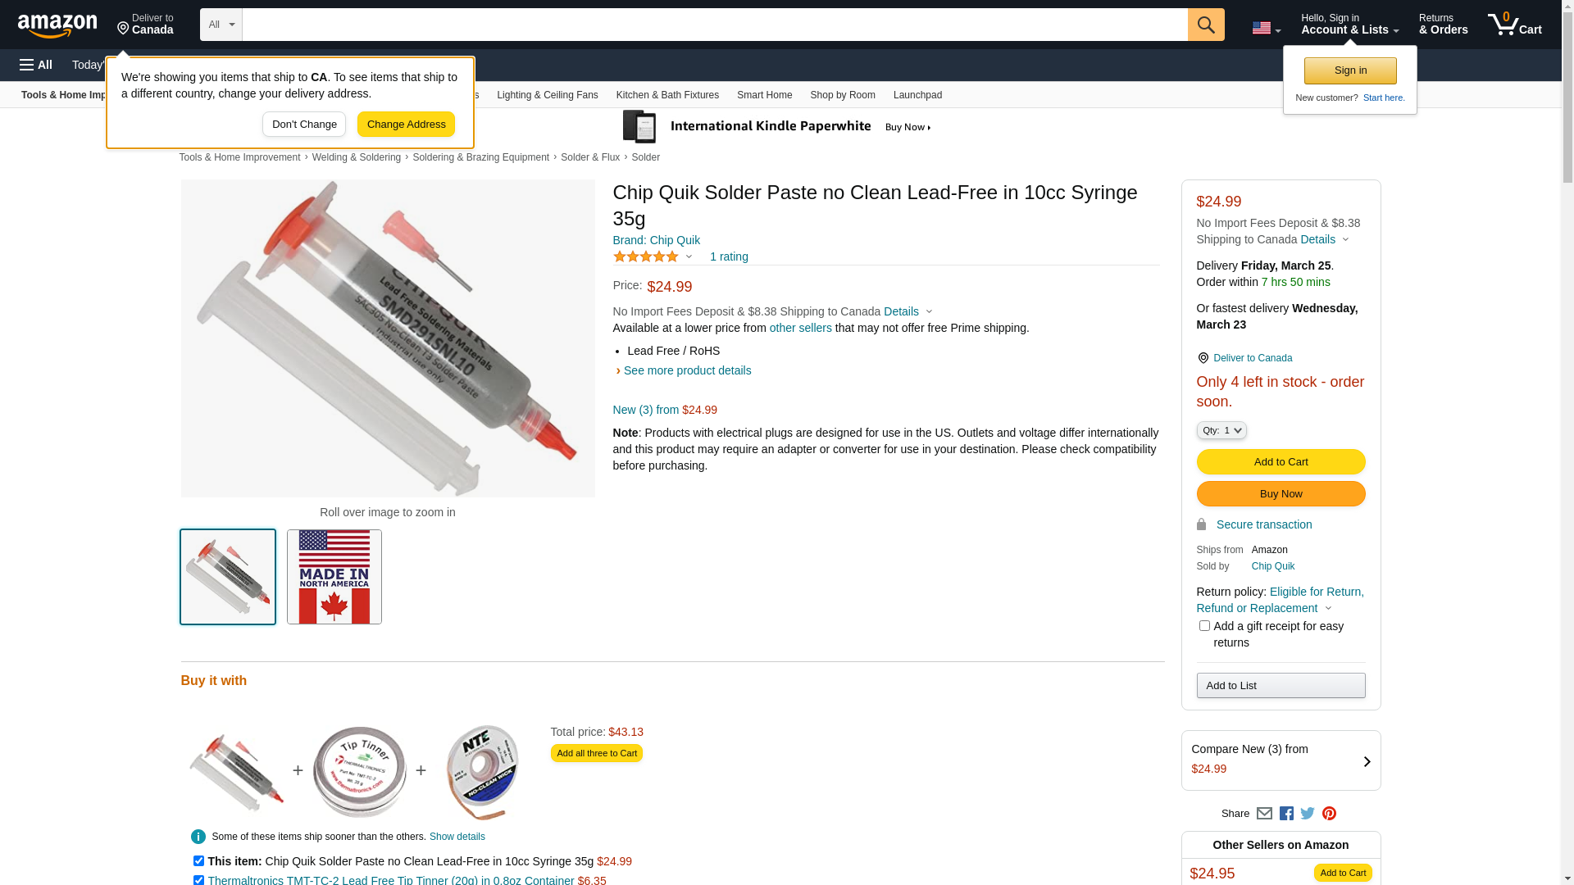
Task: Open Lighting & Ceiling Fans menu item
Action: click(x=547, y=95)
